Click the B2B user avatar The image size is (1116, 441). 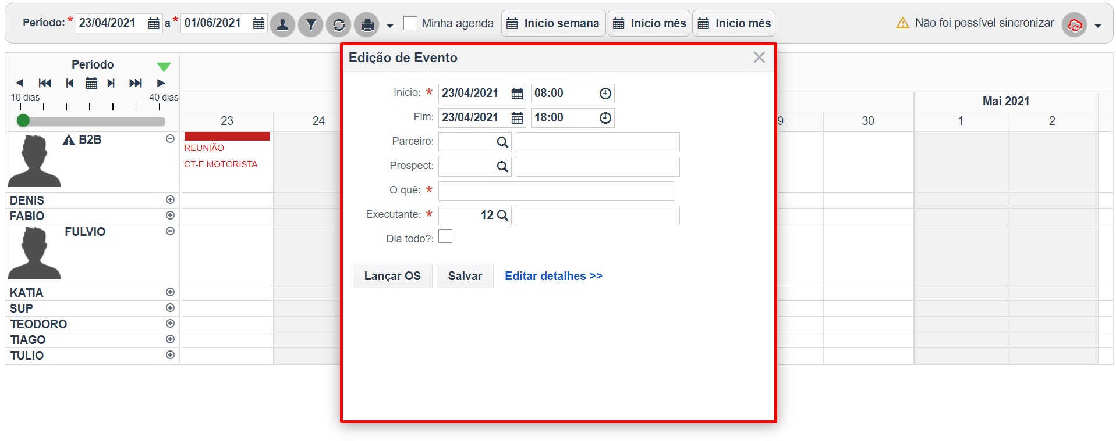[x=34, y=161]
